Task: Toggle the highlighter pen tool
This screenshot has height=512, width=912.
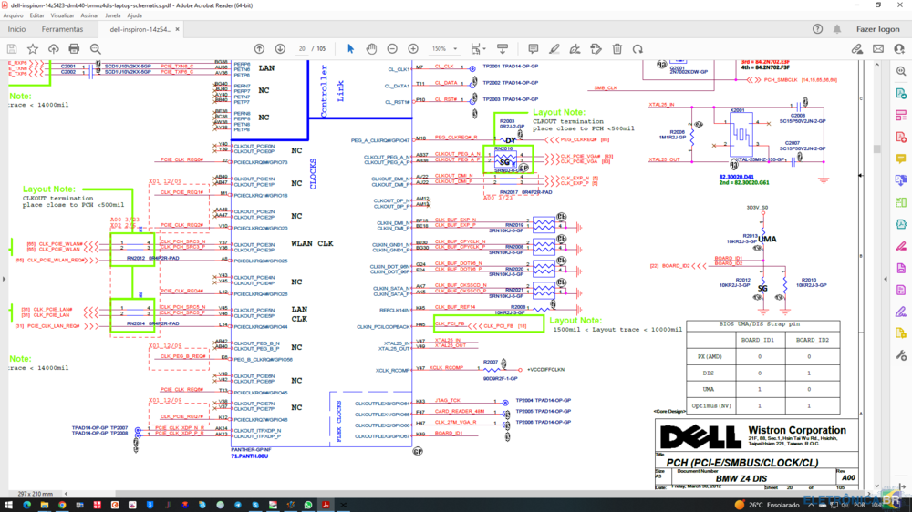Action: pyautogui.click(x=554, y=48)
